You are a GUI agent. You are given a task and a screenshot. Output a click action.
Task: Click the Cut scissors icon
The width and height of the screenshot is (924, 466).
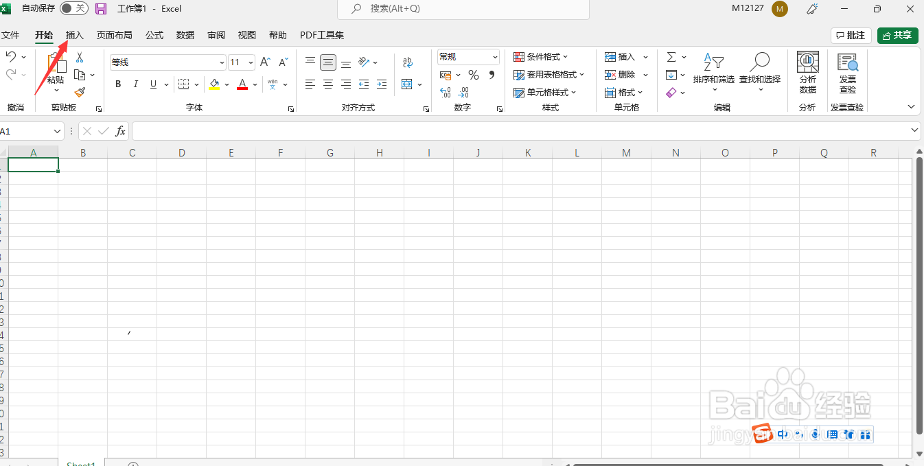80,58
